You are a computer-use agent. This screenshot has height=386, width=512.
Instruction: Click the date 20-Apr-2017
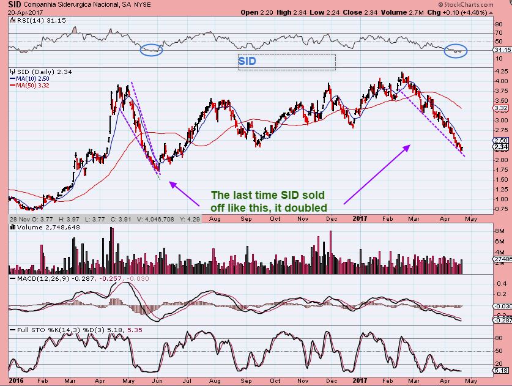(x=25, y=13)
